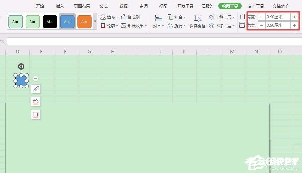
Task: Open the 轮廓 dropdown arrow
Action: (117, 26)
